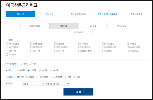
Task: Open the 적금금리 tab
Action: 50,14
